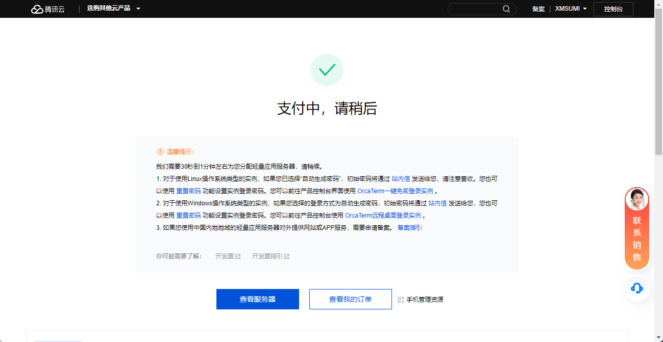Click the QR code icon for mobile management
Screen dimensions: 663x342
(x=401, y=300)
